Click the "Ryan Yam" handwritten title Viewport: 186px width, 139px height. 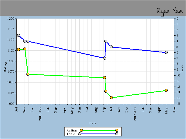pos(170,12)
